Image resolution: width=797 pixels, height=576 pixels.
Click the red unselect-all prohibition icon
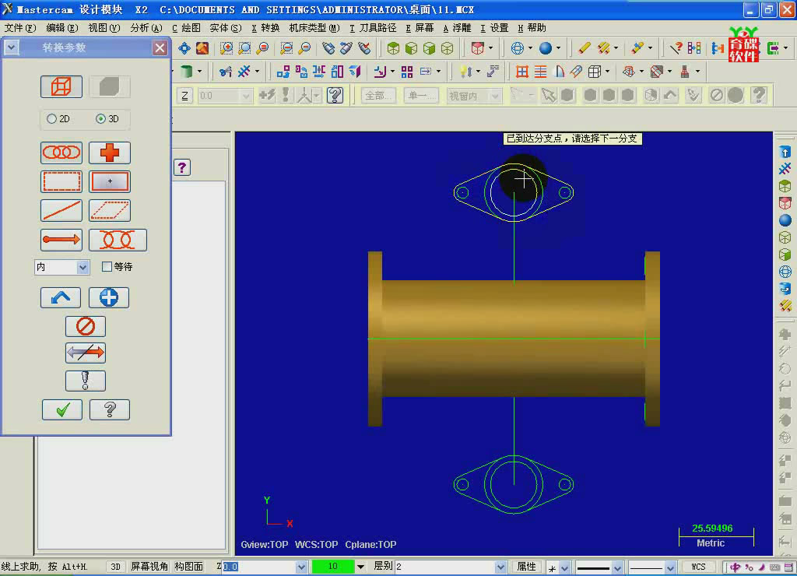pyautogui.click(x=86, y=326)
